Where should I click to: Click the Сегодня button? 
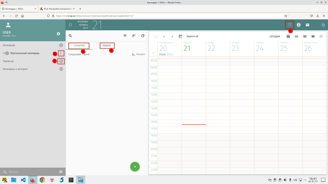tap(275, 36)
